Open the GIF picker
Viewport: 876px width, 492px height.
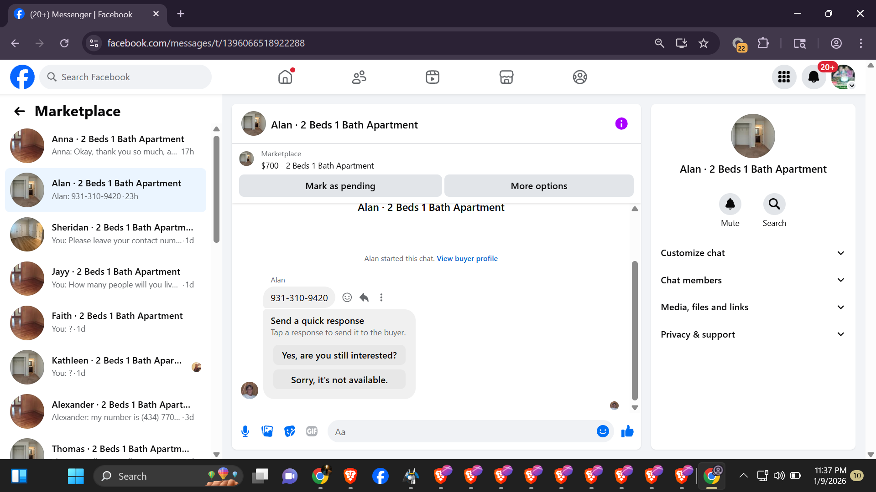tap(312, 431)
